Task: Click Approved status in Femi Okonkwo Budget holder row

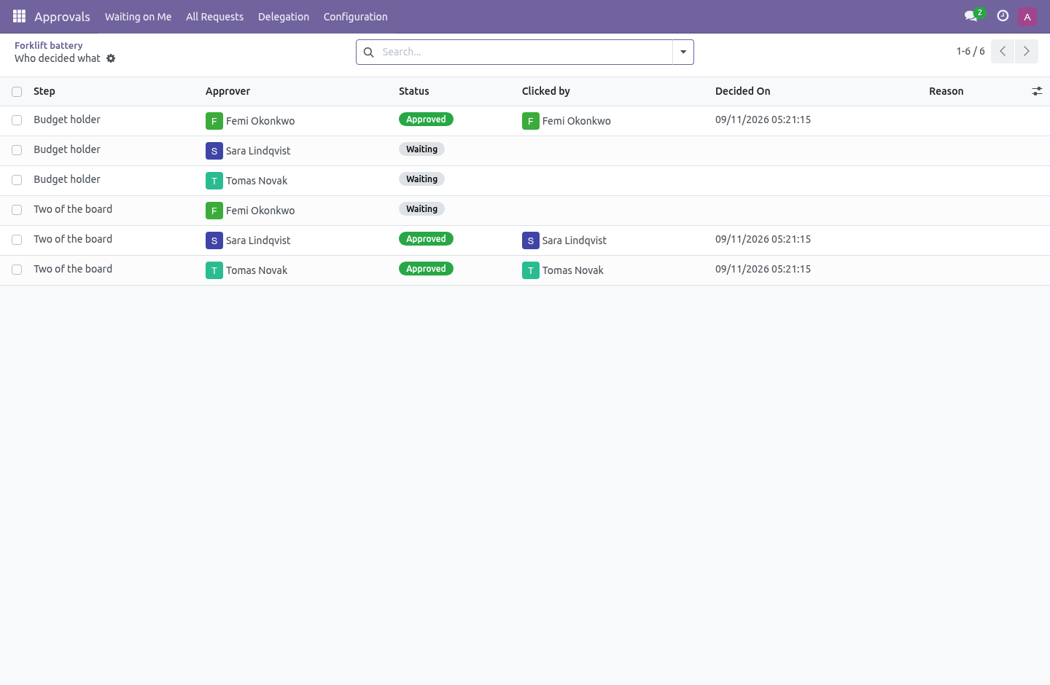Action: pyautogui.click(x=426, y=120)
